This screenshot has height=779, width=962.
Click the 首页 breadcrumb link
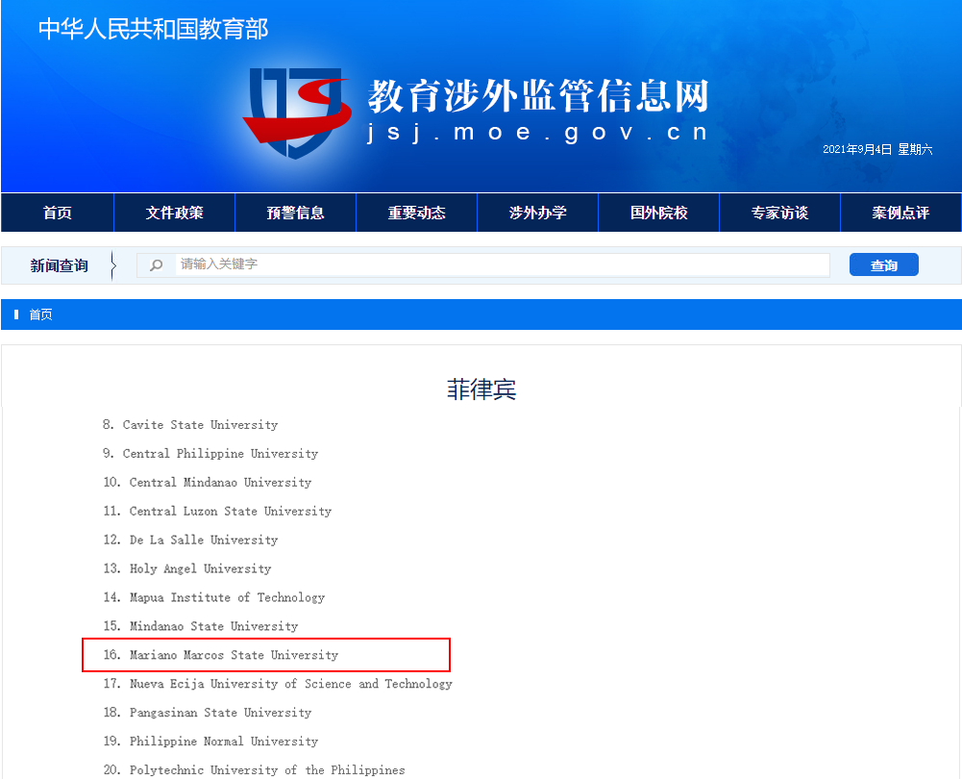[x=40, y=314]
